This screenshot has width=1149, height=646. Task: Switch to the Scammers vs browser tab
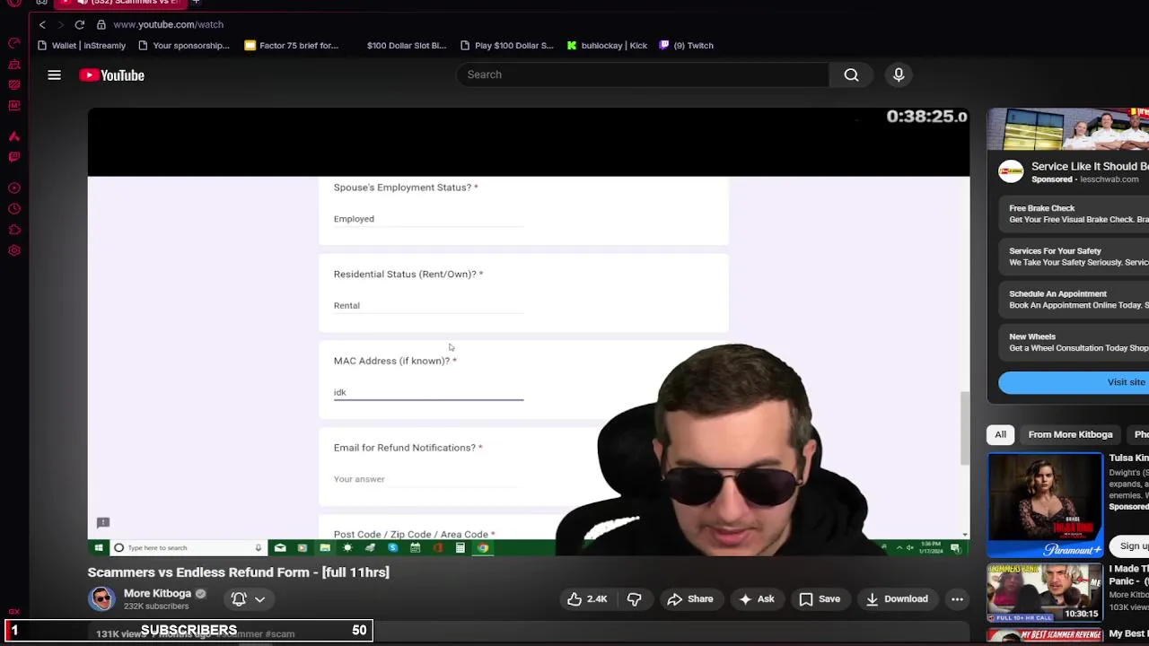[x=120, y=3]
